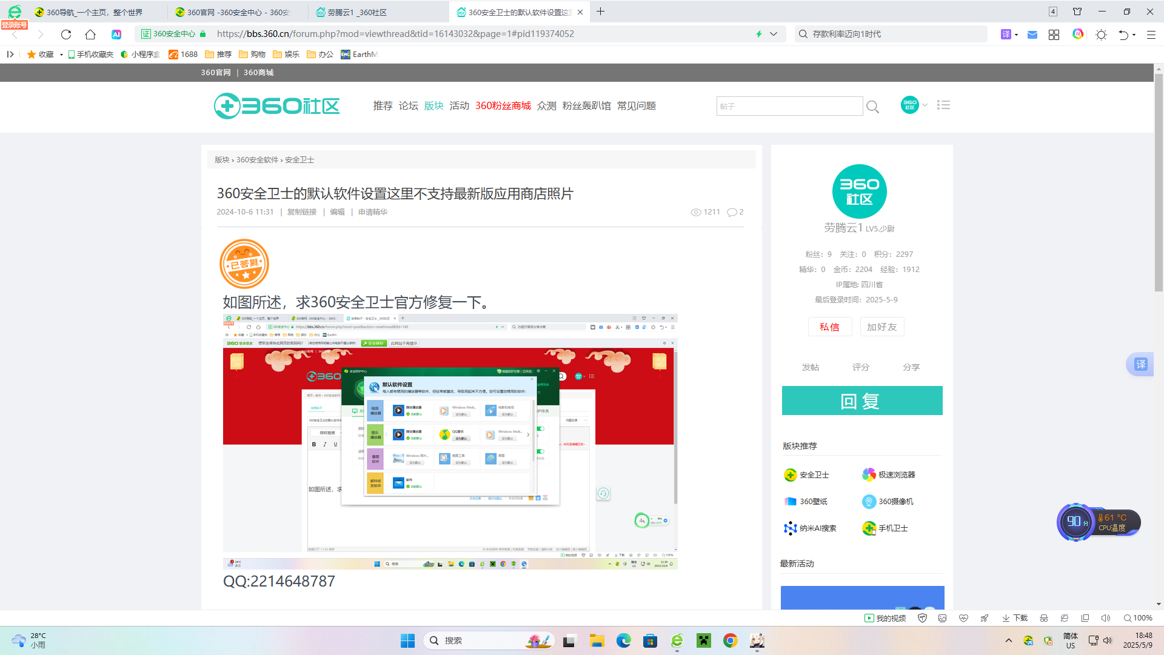Viewport: 1164px width, 655px height.
Task: Open the 活动 nav item
Action: coord(460,106)
